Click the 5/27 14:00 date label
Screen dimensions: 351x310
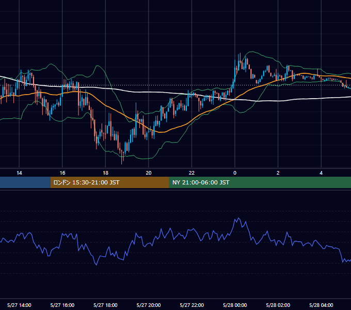(19, 305)
